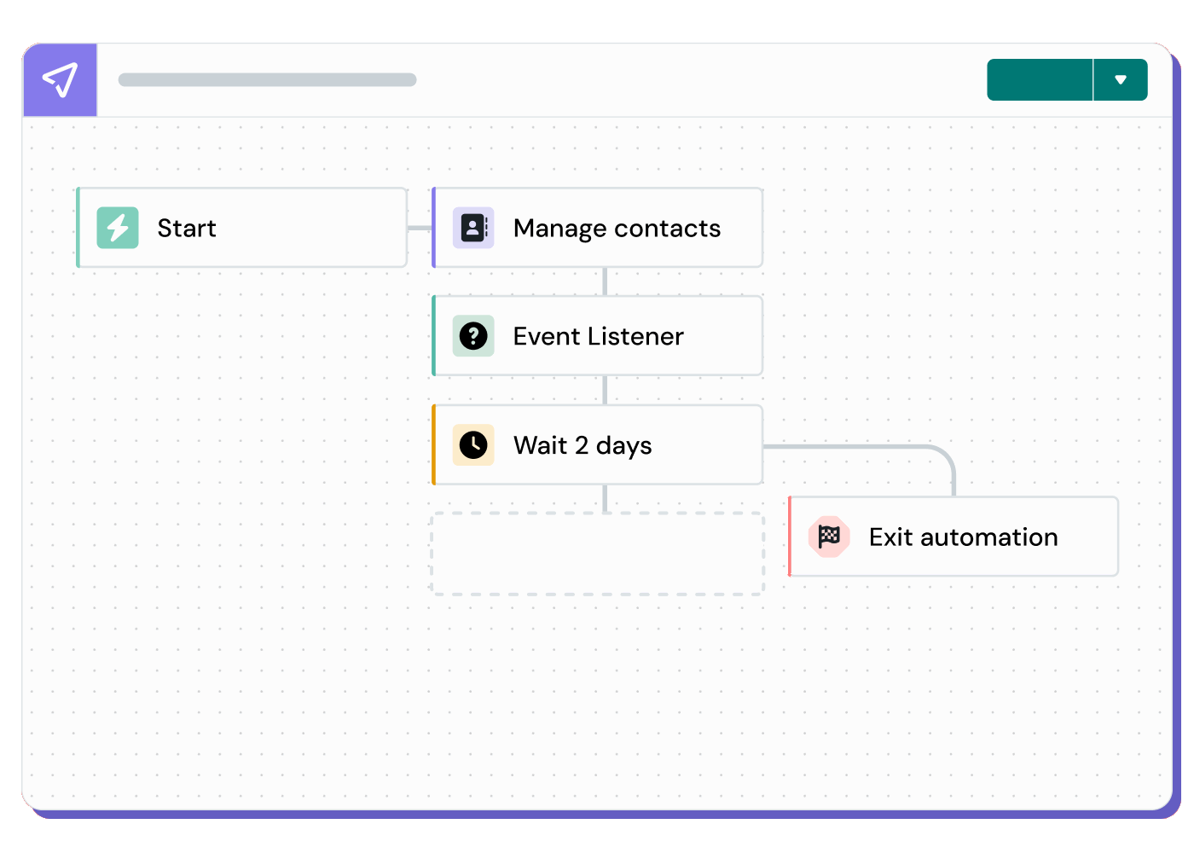Screen dimensions: 1194x853
Task: Click the automation title placeholder bar
Action: [x=268, y=80]
